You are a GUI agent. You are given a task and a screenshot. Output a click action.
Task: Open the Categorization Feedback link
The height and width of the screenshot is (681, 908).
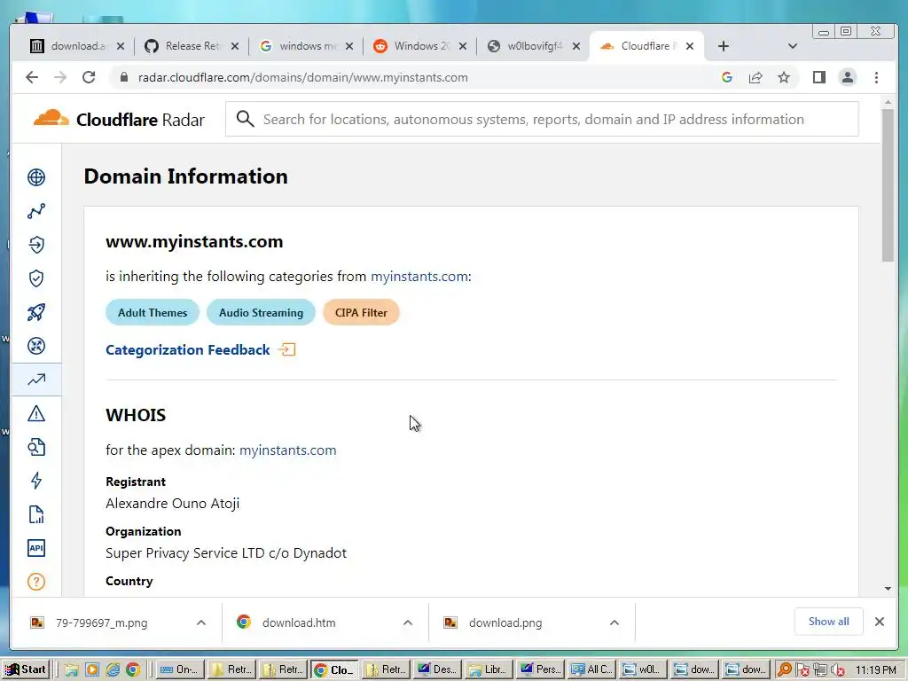[x=188, y=349]
